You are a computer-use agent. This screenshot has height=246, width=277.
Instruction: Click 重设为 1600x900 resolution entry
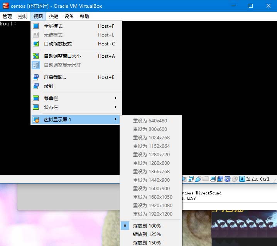[x=151, y=188]
